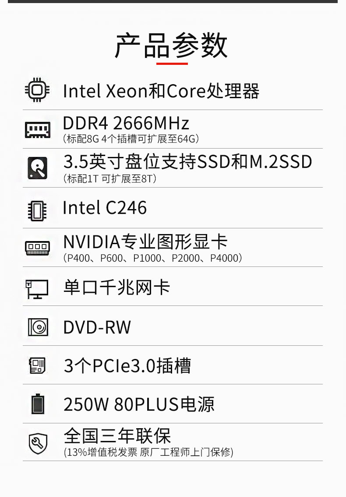Click the warranty shield wrench icon

38,443
